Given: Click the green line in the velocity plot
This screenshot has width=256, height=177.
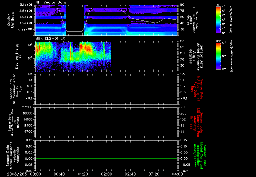Looking at the screenshot, I should tap(106, 158).
